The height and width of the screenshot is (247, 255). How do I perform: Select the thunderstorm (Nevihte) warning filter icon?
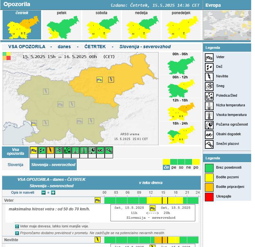click(50, 150)
